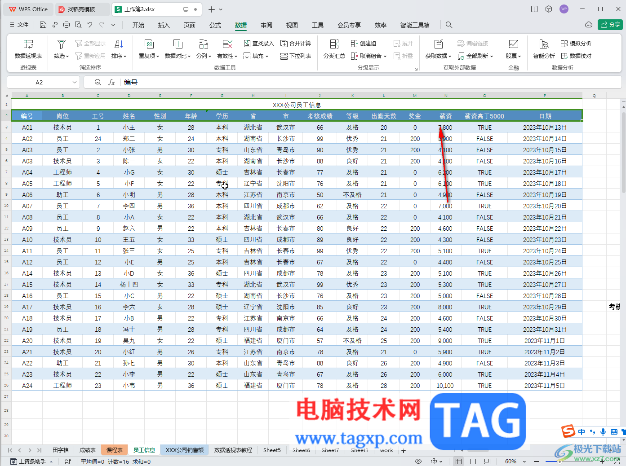Select cell 10,100 in 薪资 column
626x466 pixels.
point(445,386)
